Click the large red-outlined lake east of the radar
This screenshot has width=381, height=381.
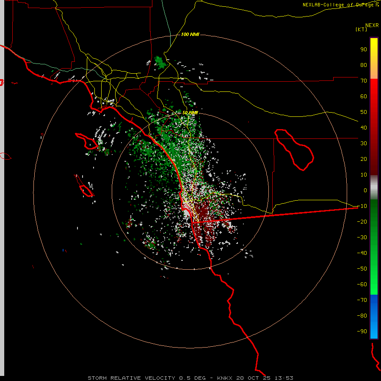point(294,150)
